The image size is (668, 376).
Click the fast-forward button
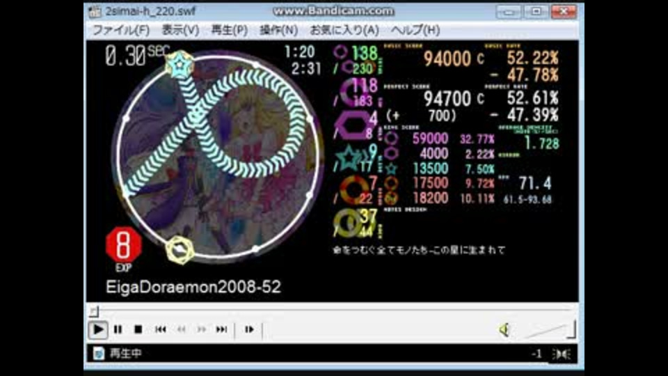click(x=202, y=329)
